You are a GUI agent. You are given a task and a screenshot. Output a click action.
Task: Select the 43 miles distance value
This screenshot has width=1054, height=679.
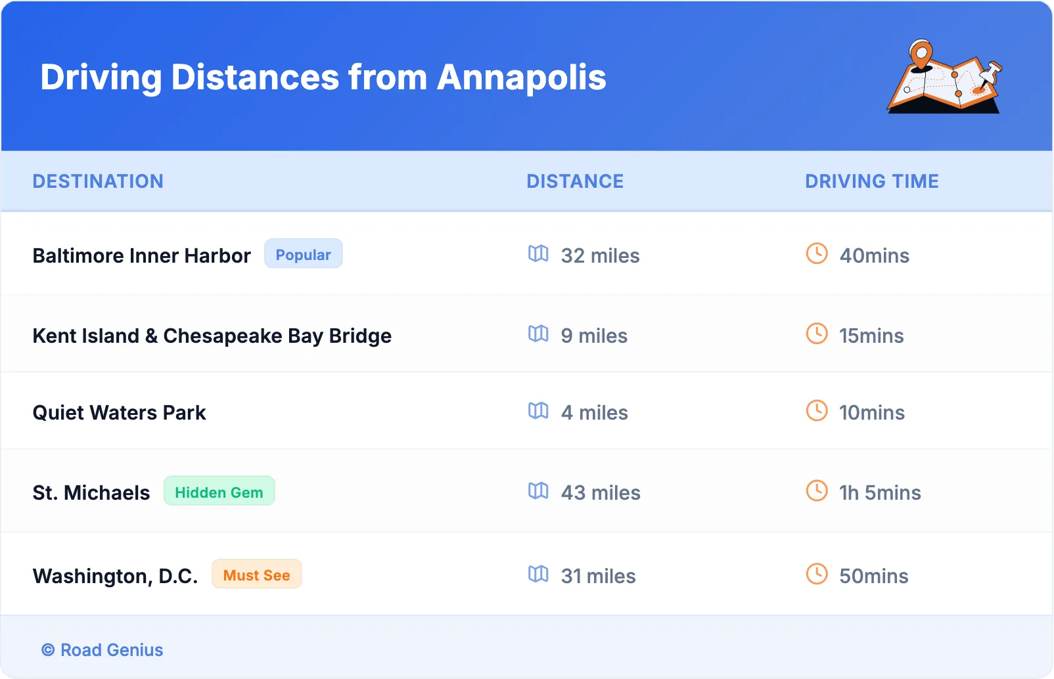point(601,493)
